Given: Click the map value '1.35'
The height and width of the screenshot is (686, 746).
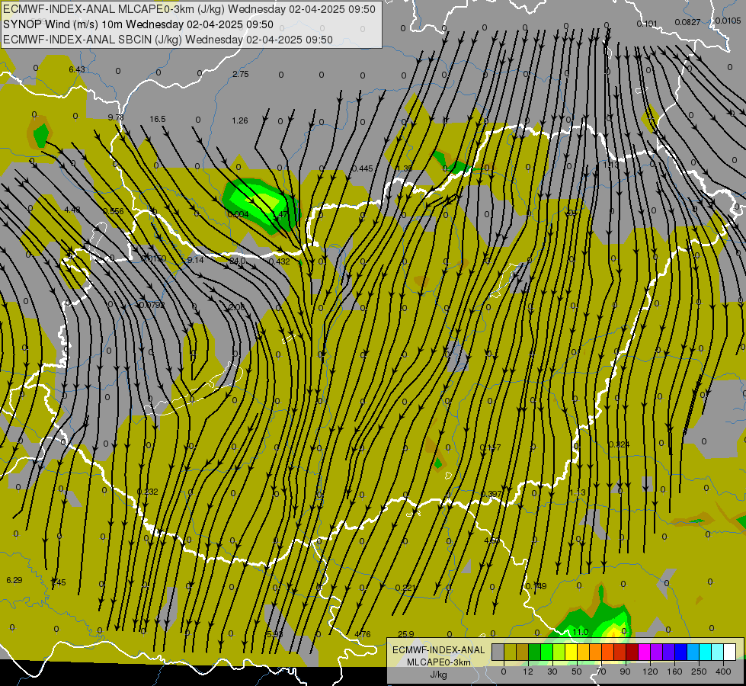Looking at the screenshot, I should 405,169.
